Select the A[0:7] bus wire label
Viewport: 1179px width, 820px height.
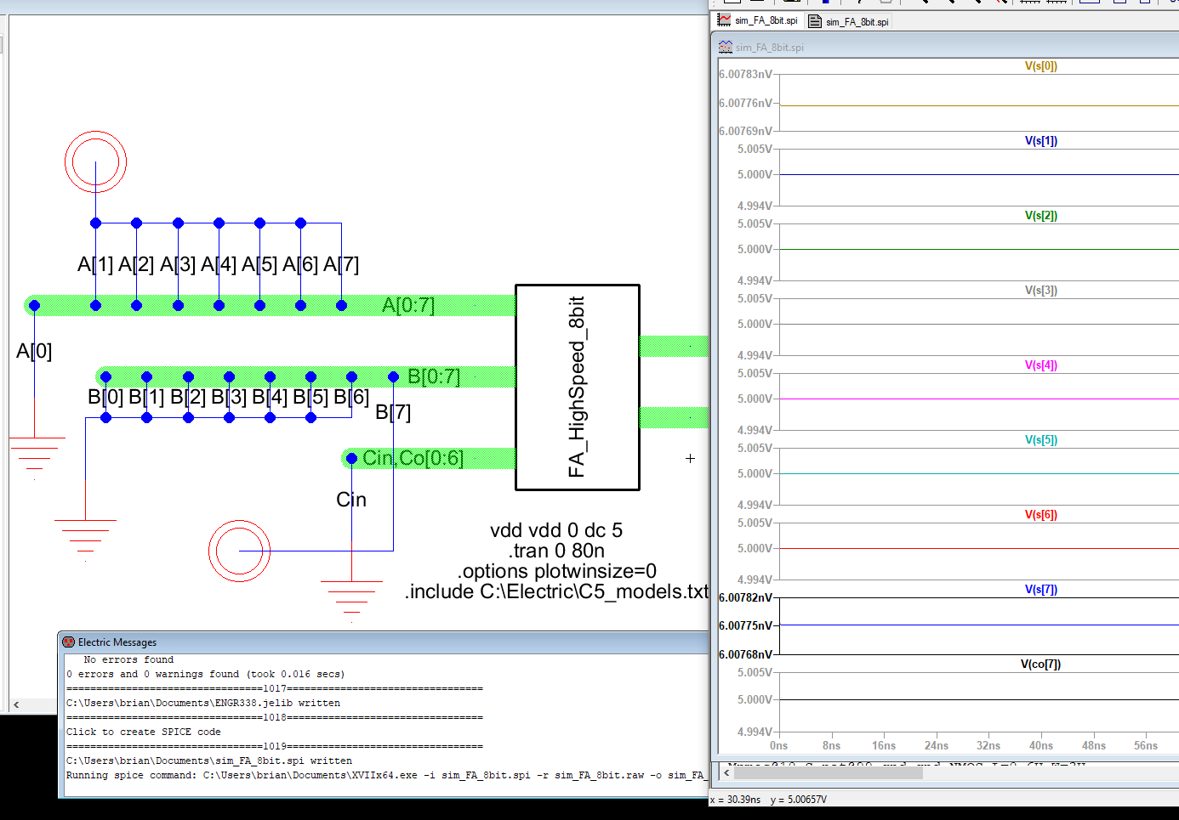(408, 305)
